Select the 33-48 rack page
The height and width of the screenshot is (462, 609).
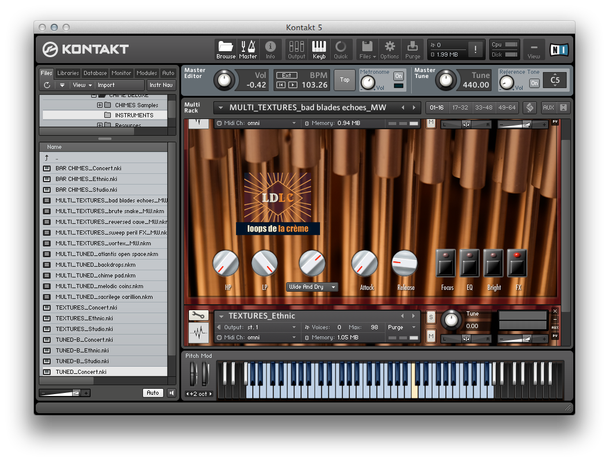pos(483,107)
